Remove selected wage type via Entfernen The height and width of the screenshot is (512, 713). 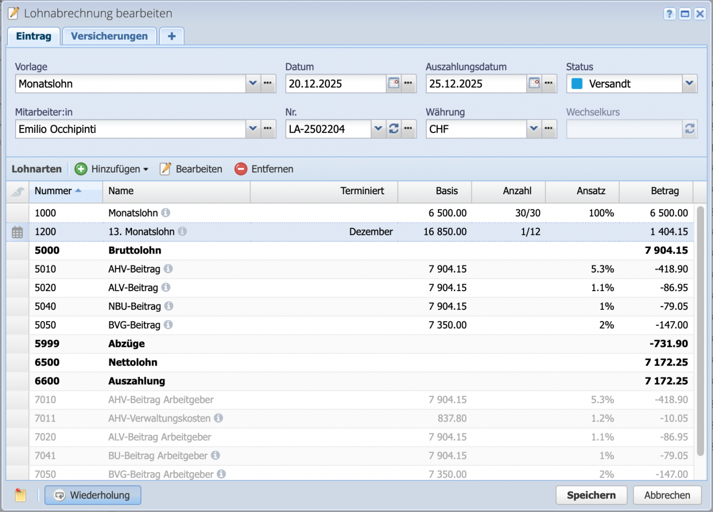click(x=264, y=169)
